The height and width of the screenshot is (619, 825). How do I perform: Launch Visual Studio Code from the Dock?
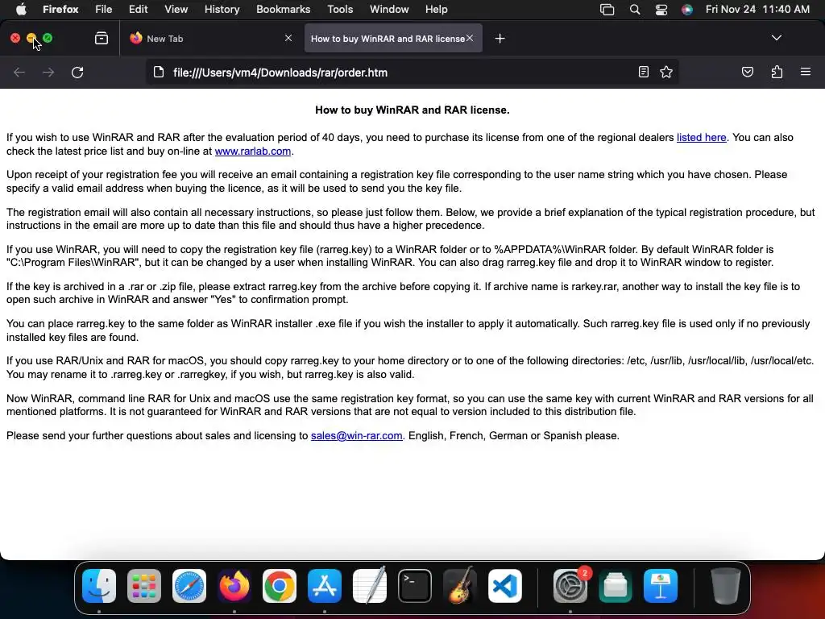505,585
